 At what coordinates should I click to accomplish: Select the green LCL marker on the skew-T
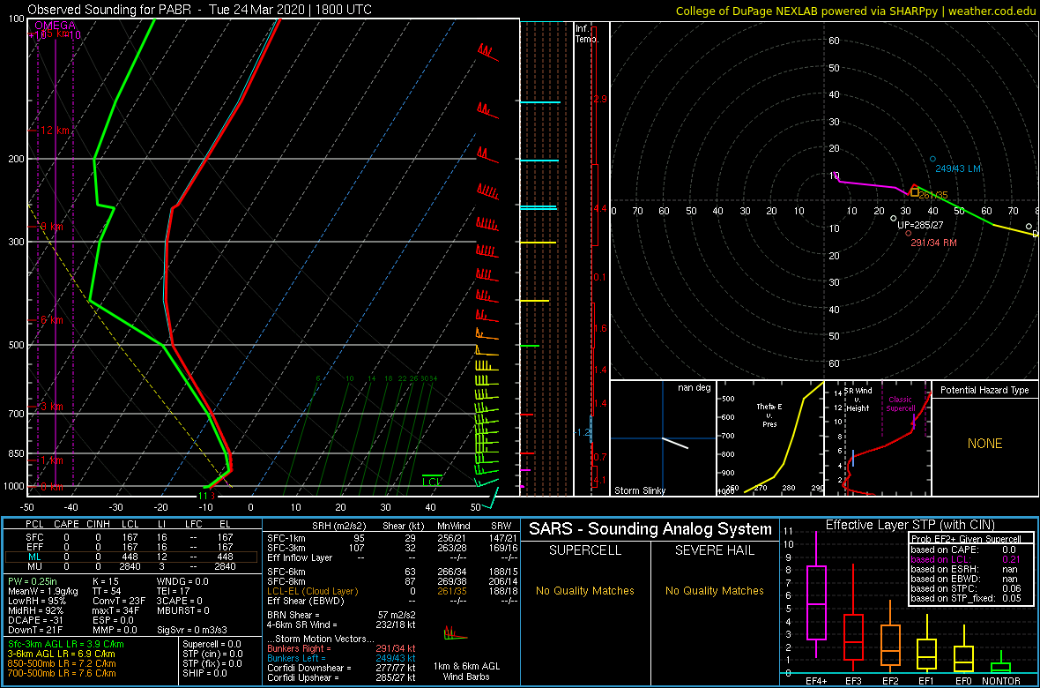[433, 480]
